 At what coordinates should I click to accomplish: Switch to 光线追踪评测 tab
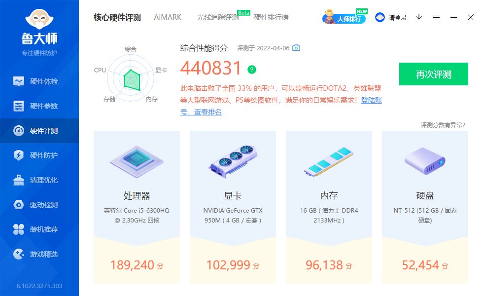218,17
